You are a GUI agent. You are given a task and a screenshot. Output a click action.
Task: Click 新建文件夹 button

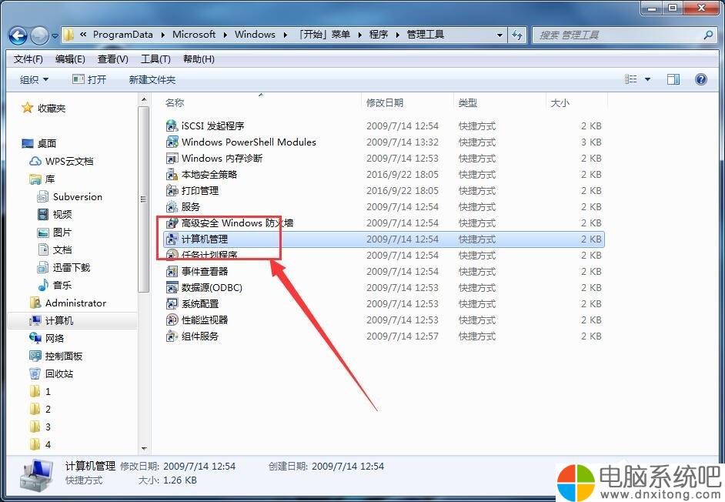[152, 79]
